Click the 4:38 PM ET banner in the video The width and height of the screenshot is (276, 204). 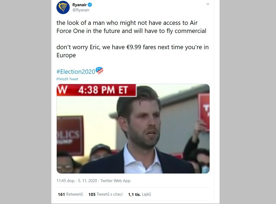tap(96, 90)
